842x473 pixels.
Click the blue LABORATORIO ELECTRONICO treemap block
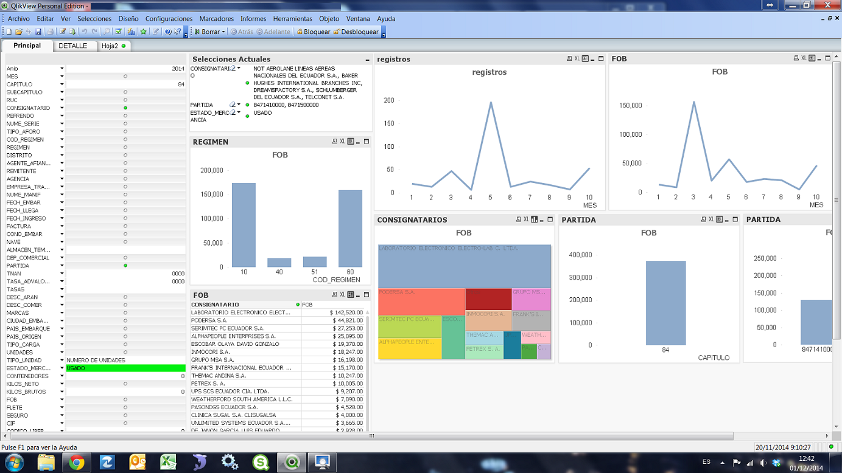coord(465,266)
